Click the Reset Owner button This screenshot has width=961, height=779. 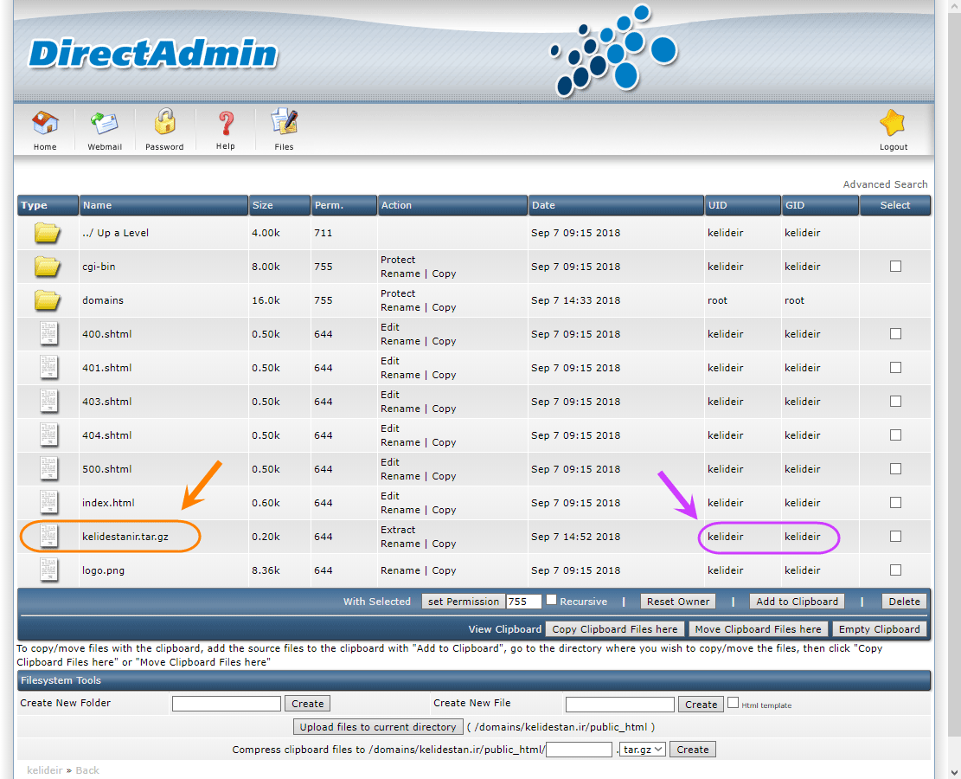pyautogui.click(x=678, y=602)
